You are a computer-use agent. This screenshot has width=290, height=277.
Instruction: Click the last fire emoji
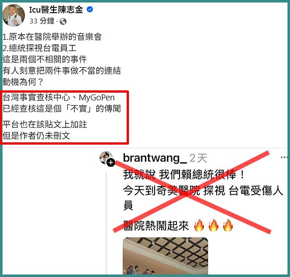tap(228, 225)
